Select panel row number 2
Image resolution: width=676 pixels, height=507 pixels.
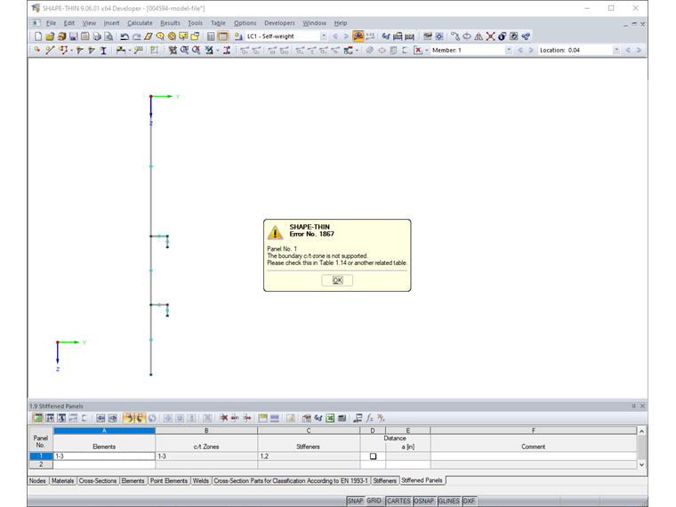(x=41, y=464)
